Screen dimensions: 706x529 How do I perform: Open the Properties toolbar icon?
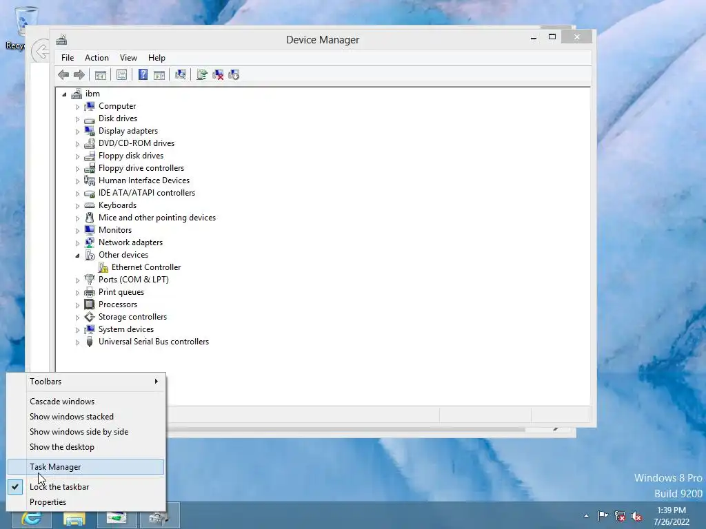coord(121,74)
